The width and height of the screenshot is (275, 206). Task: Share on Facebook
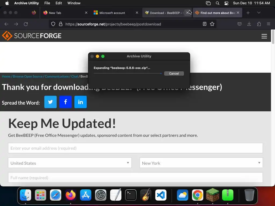pyautogui.click(x=66, y=102)
